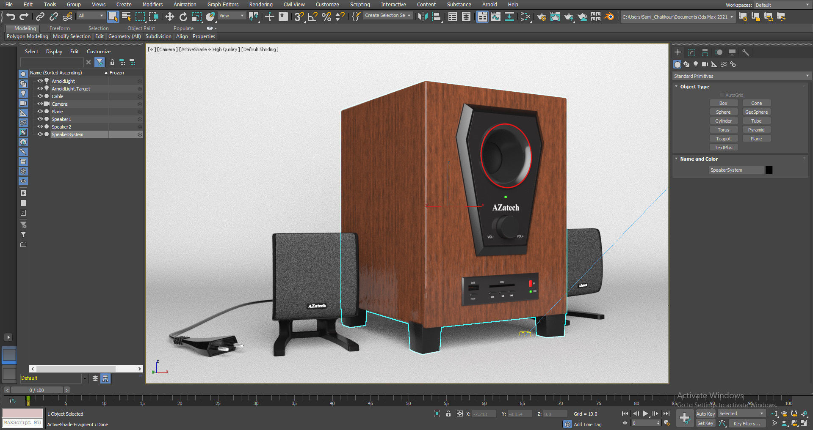The width and height of the screenshot is (813, 430).
Task: Select Shapes category in Create panel
Action: pos(686,64)
